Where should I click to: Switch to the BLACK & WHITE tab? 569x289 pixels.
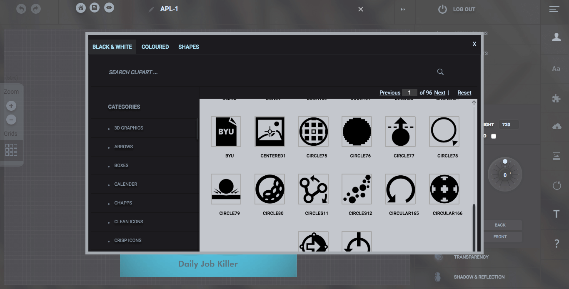pos(112,47)
